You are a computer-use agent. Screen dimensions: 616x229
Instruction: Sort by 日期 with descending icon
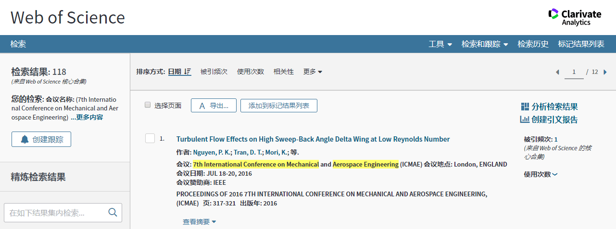click(179, 72)
